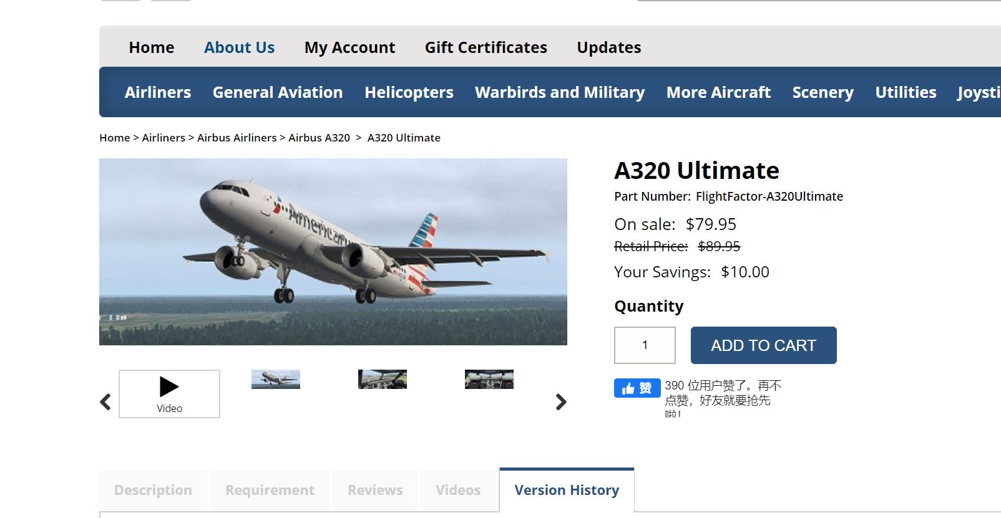Screen dimensions: 1001x518
Task: Open the Airliners category menu
Action: (158, 92)
